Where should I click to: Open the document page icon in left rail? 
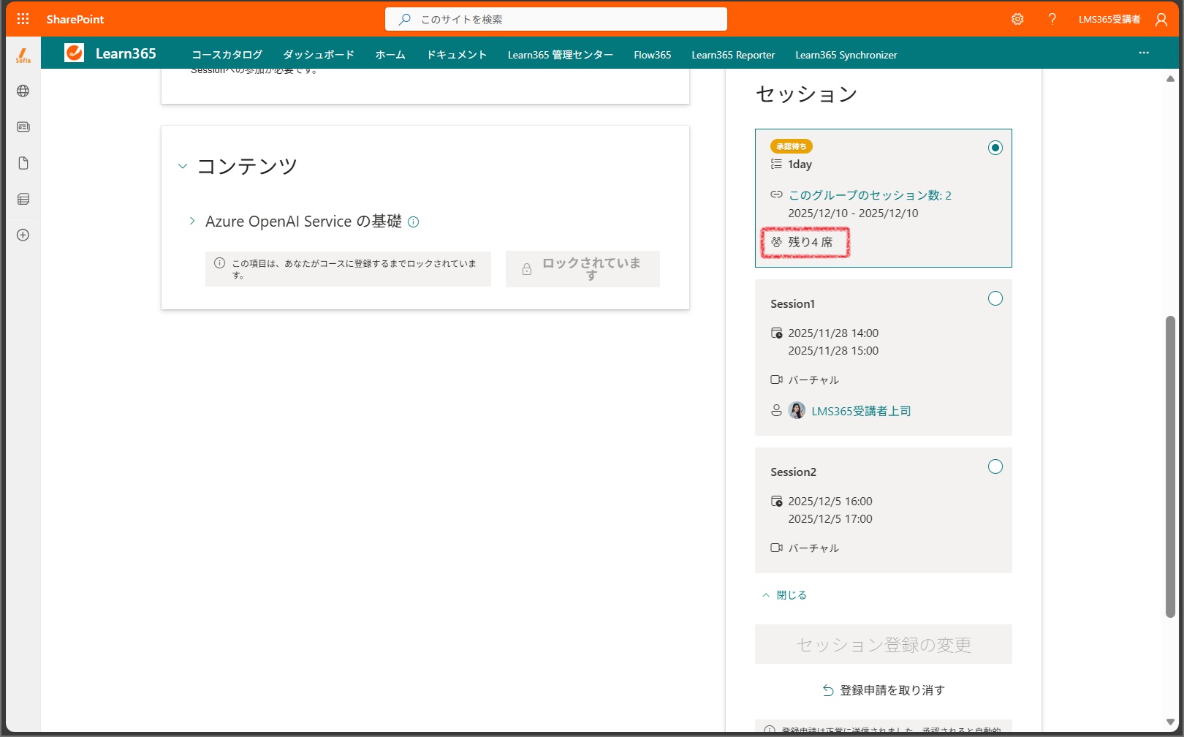(x=23, y=163)
